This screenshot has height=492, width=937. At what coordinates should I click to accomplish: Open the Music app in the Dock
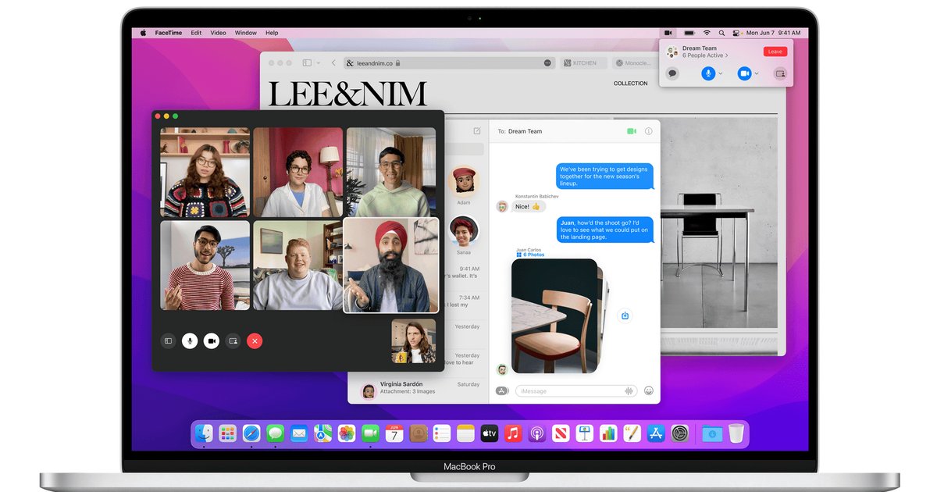pyautogui.click(x=512, y=433)
